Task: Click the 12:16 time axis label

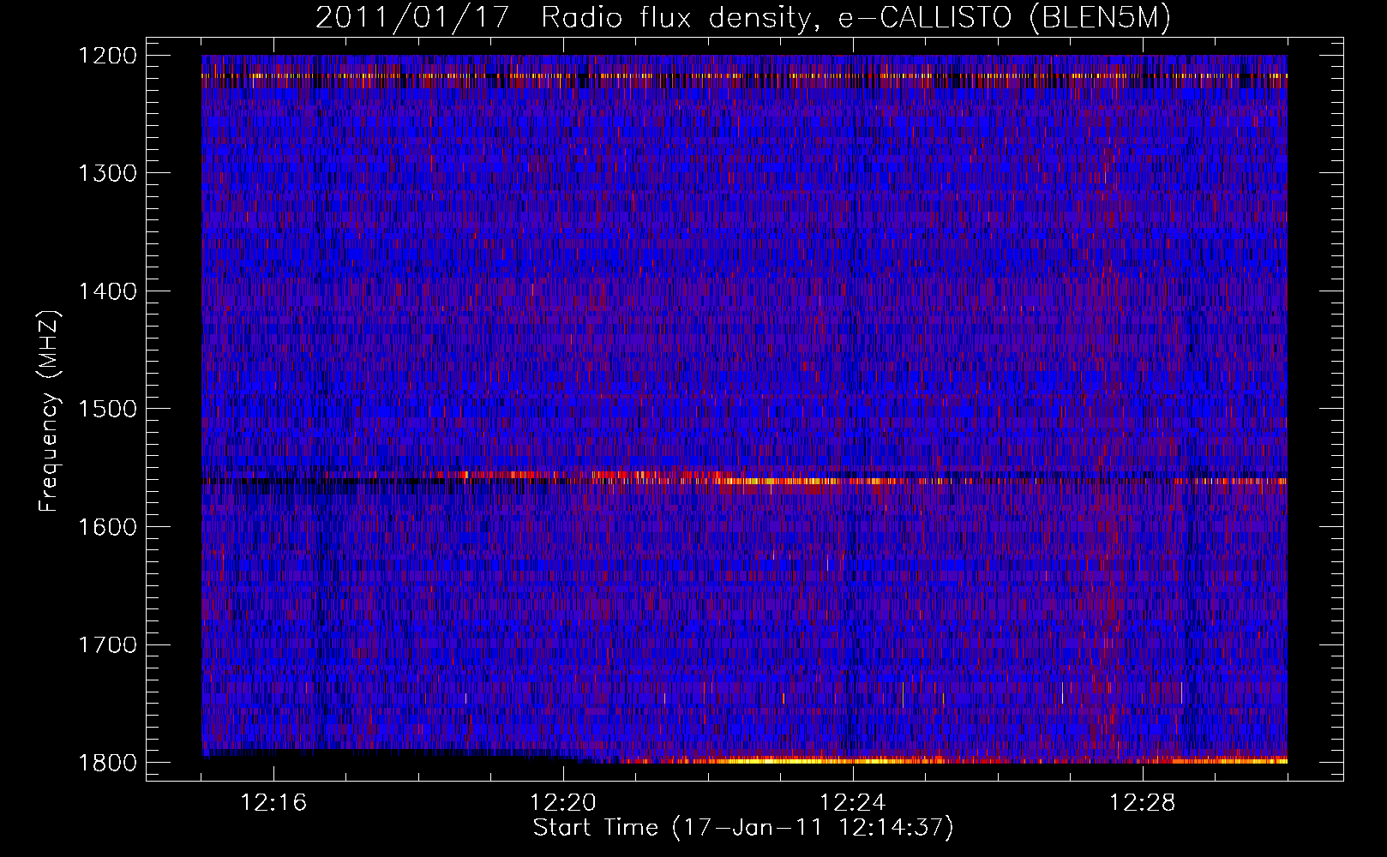Action: pos(273,803)
